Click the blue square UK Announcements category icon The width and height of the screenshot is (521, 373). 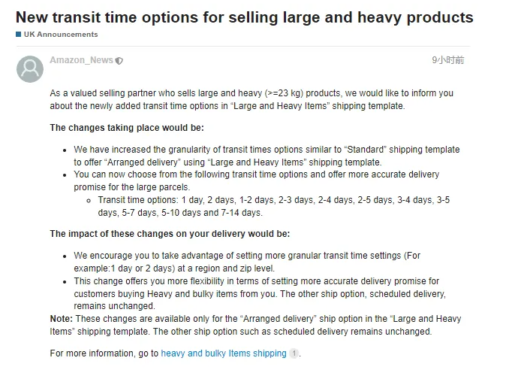click(19, 35)
